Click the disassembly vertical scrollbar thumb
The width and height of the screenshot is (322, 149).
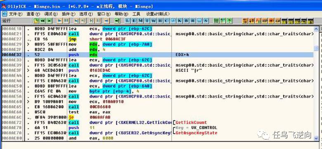316,49
